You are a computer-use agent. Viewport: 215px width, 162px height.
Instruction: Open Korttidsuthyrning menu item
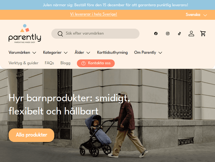click(x=112, y=52)
